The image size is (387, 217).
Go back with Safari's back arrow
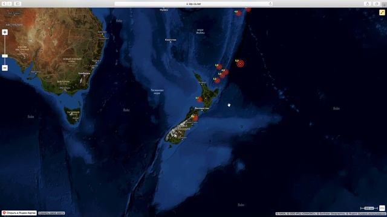click(4, 4)
